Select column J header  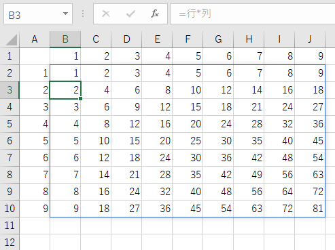coord(310,39)
